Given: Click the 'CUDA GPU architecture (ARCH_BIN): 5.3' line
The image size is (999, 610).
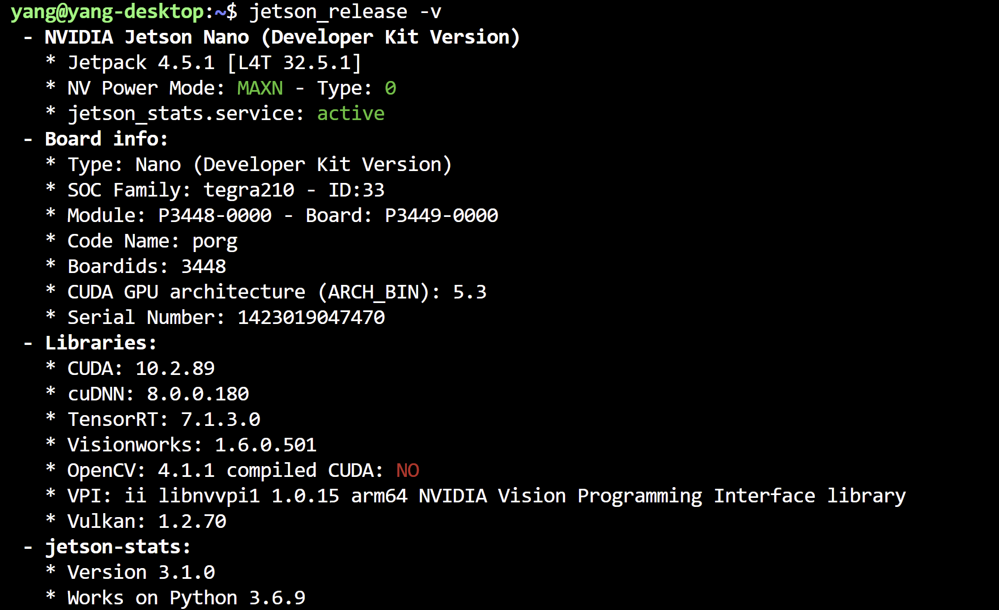Looking at the screenshot, I should (277, 292).
